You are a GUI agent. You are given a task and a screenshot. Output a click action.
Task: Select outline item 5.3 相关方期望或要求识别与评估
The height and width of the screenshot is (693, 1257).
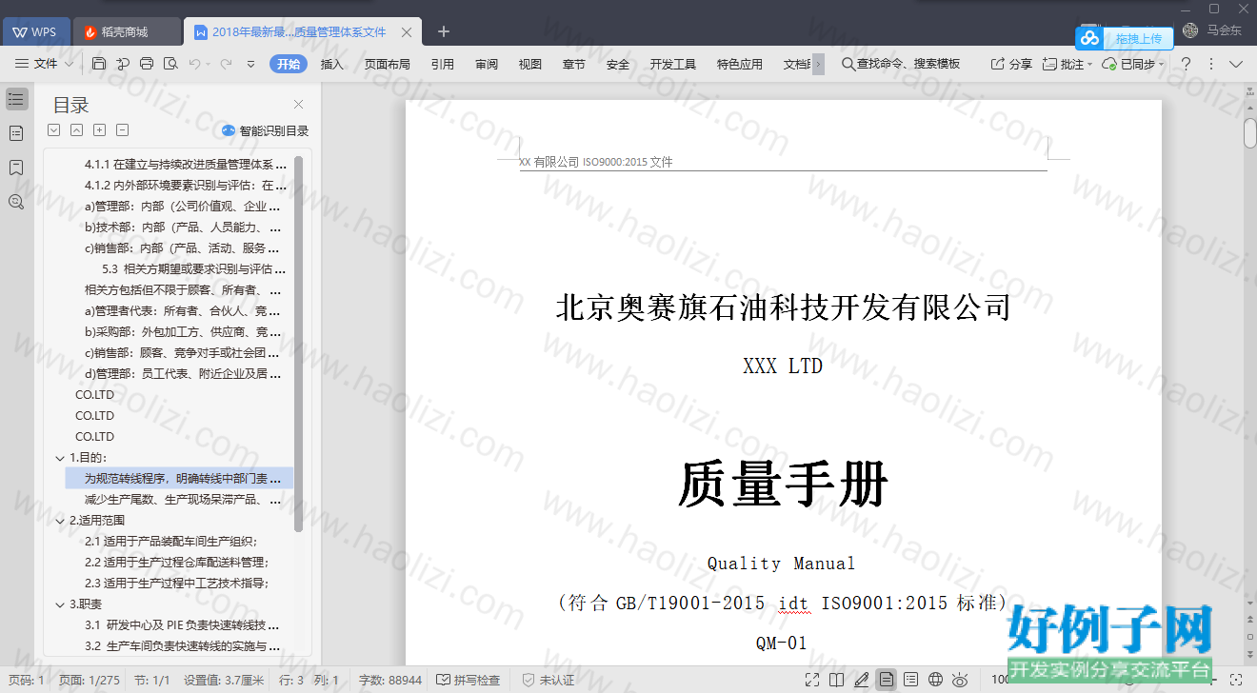(x=194, y=269)
